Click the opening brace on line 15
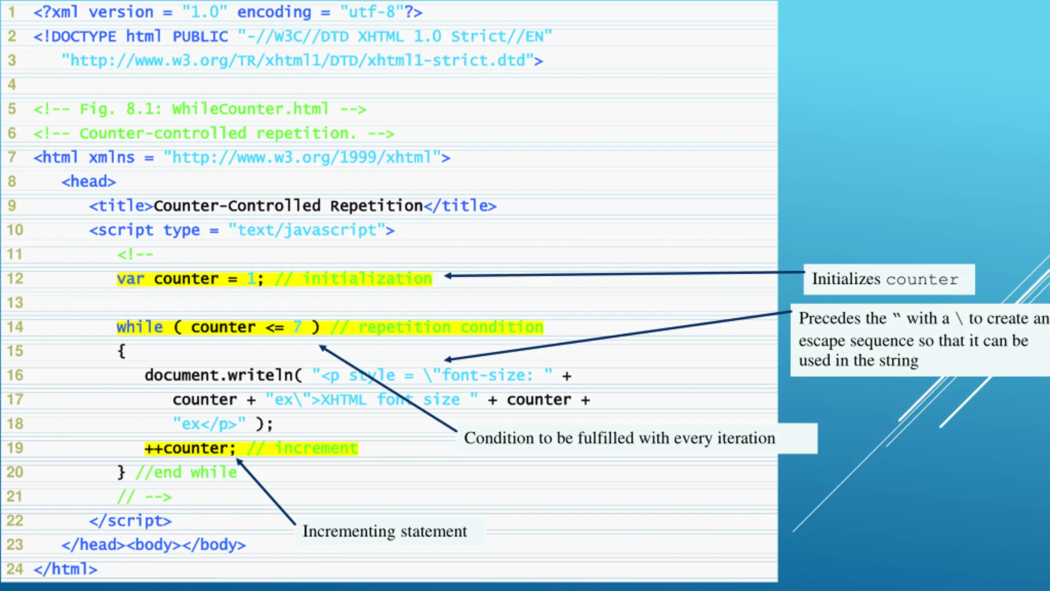The width and height of the screenshot is (1050, 591). coord(121,351)
